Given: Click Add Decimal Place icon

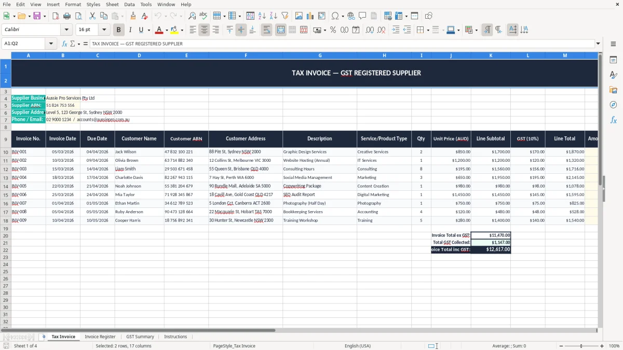Looking at the screenshot, I should (370, 30).
